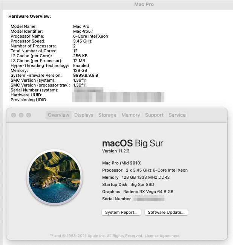Select the L3 Cache value 12 MB
Screen dimensions: 233x245
tap(79, 61)
